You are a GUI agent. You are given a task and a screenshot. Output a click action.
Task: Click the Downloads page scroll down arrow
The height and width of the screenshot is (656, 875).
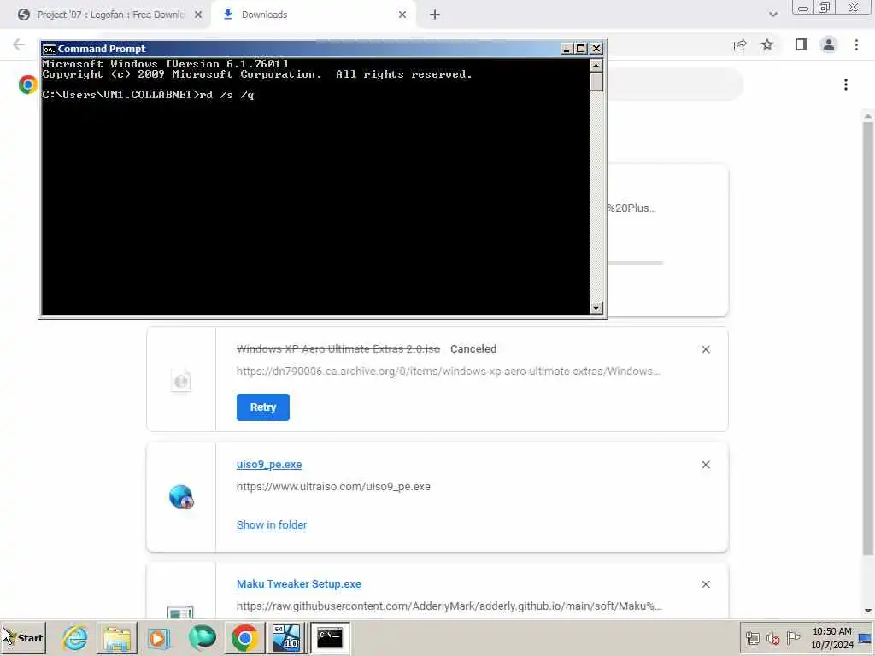[x=868, y=611]
